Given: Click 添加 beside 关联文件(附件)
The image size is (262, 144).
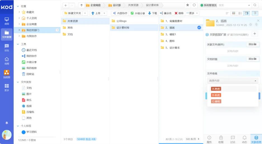Looking at the screenshot, I should 252,44.
